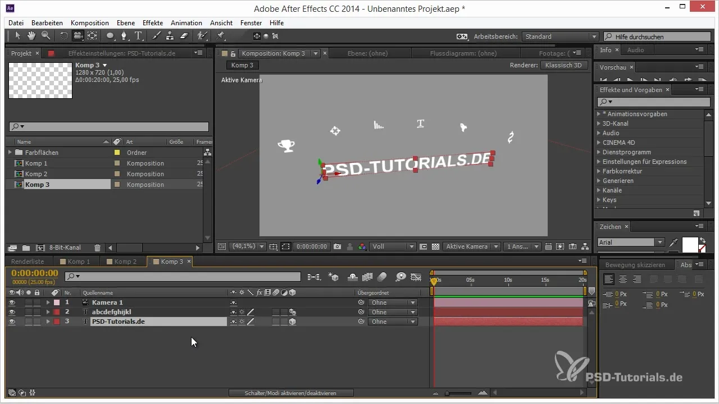Hide the PSD-Tutorials.de layer
This screenshot has width=719, height=404.
[12, 322]
